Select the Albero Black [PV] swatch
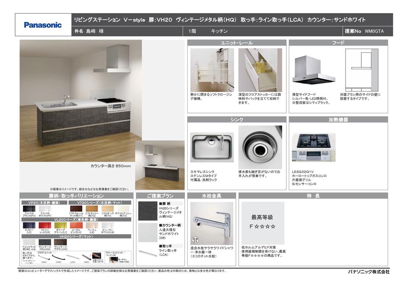The width and height of the screenshot is (408, 288). click(29, 208)
